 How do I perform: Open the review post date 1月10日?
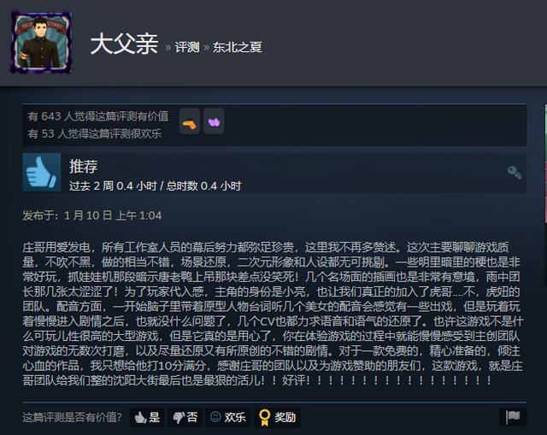92,215
